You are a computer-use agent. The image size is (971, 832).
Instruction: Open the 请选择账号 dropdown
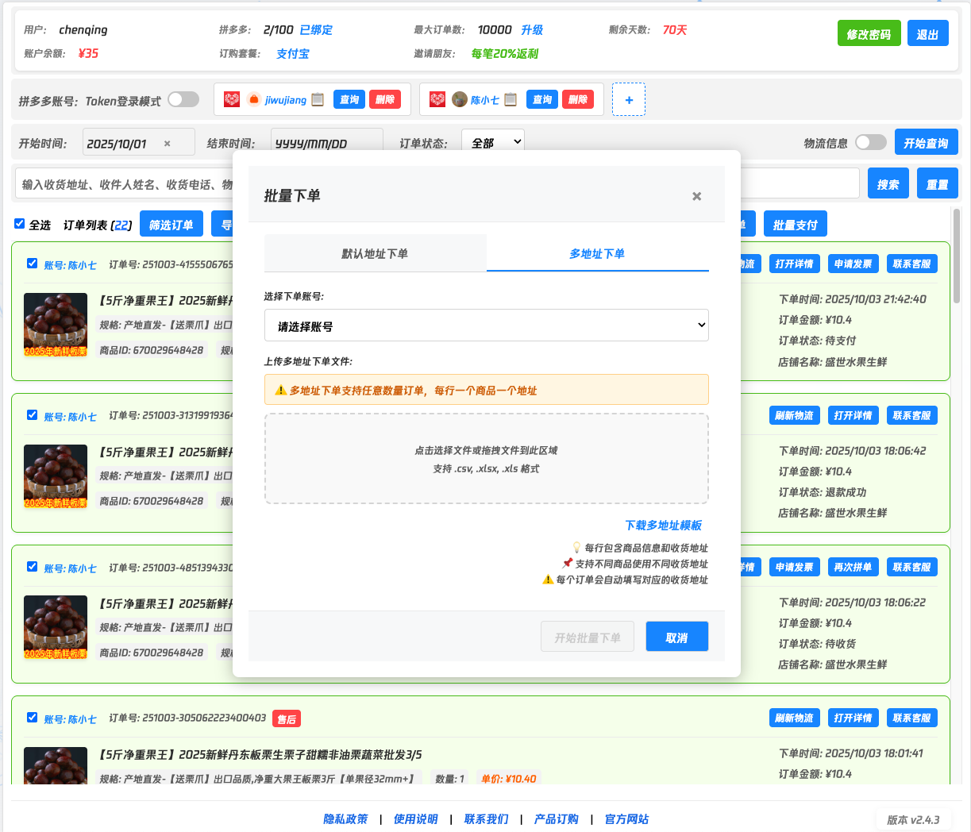(x=486, y=325)
